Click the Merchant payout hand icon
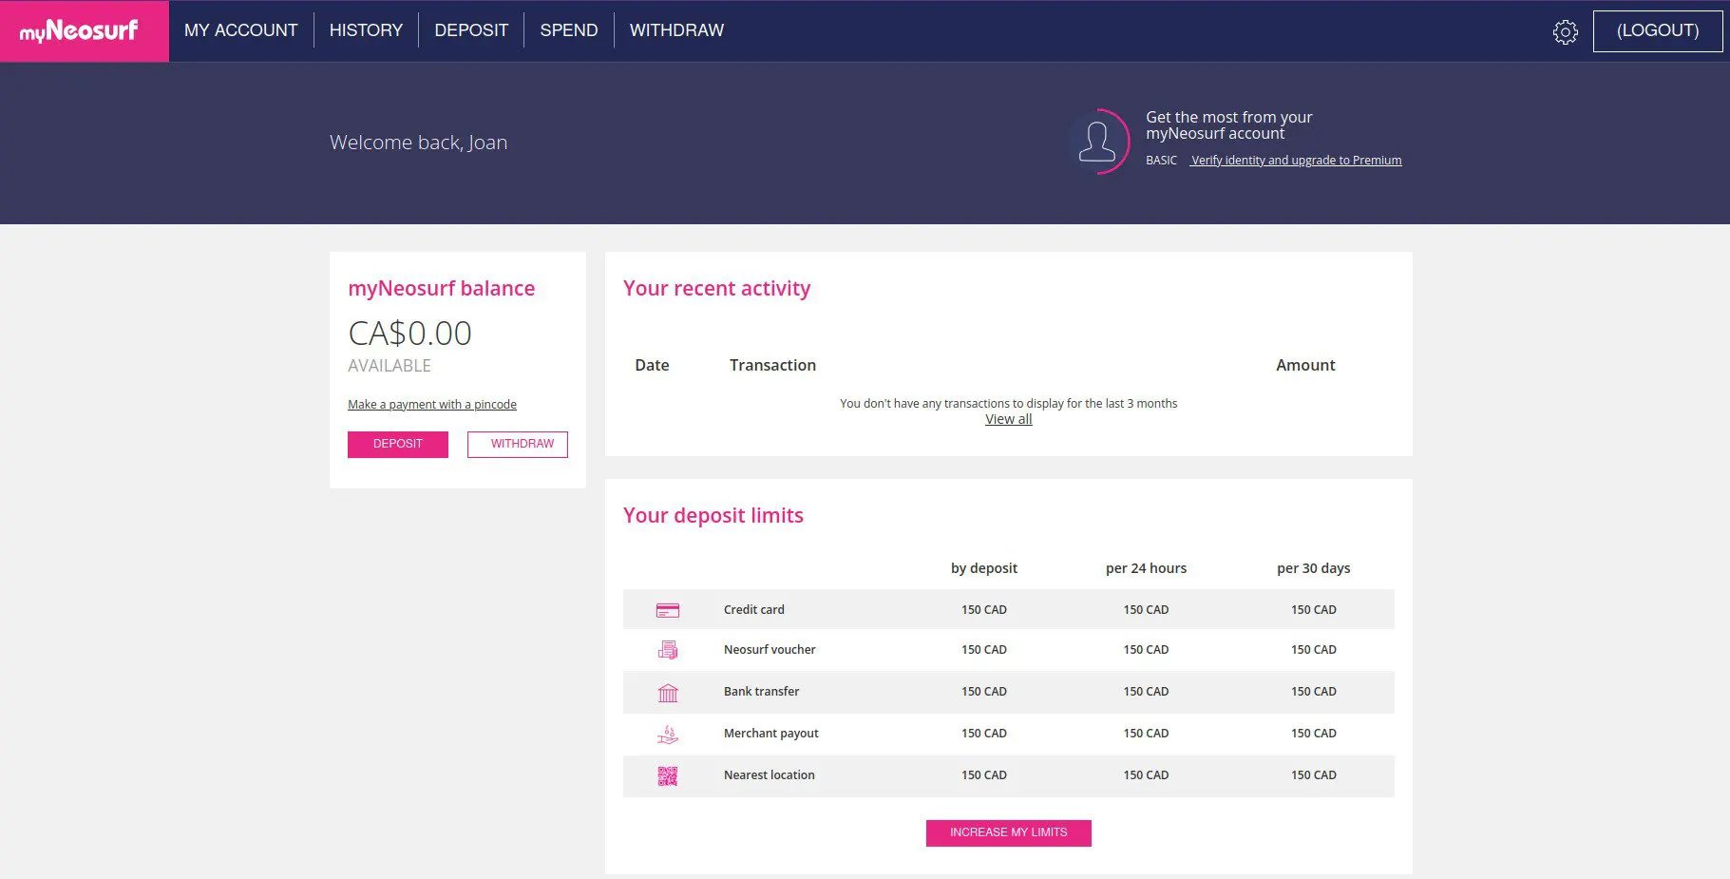This screenshot has height=879, width=1730. click(x=668, y=735)
